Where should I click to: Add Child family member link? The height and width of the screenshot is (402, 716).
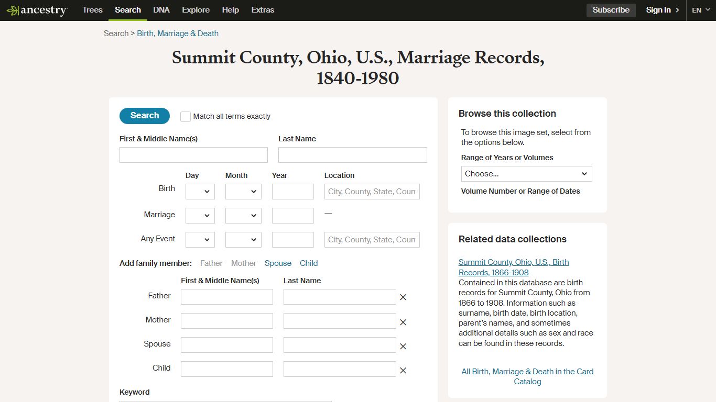(x=309, y=263)
